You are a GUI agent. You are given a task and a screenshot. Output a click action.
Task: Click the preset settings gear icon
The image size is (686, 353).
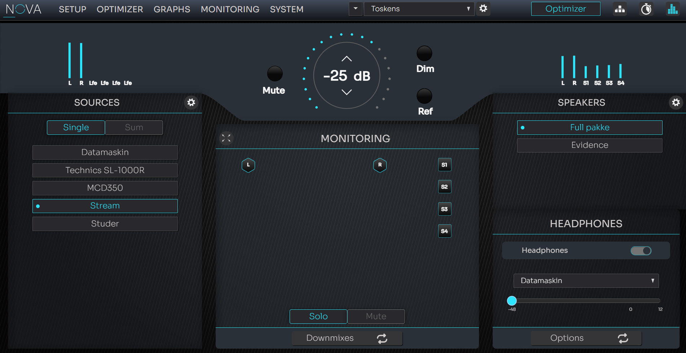483,9
